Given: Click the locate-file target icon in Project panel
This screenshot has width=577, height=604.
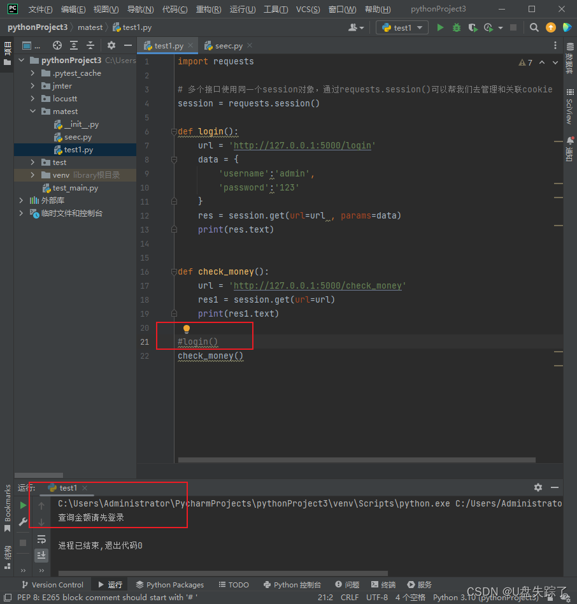Looking at the screenshot, I should (x=57, y=45).
